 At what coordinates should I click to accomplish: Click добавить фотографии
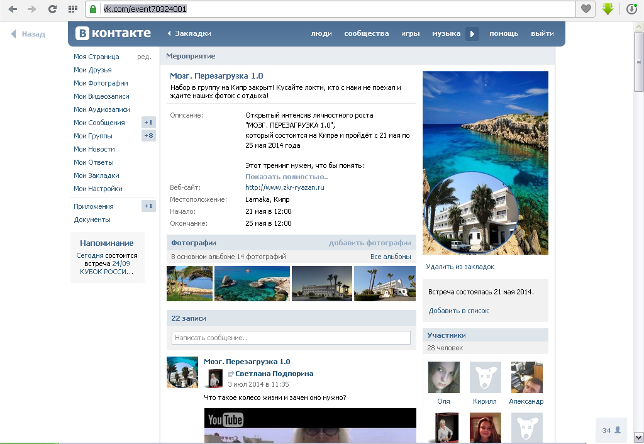click(x=370, y=243)
